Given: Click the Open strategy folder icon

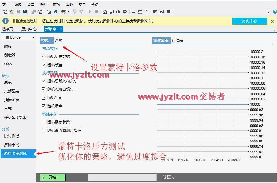Looking at the screenshot, I should 12,12.
